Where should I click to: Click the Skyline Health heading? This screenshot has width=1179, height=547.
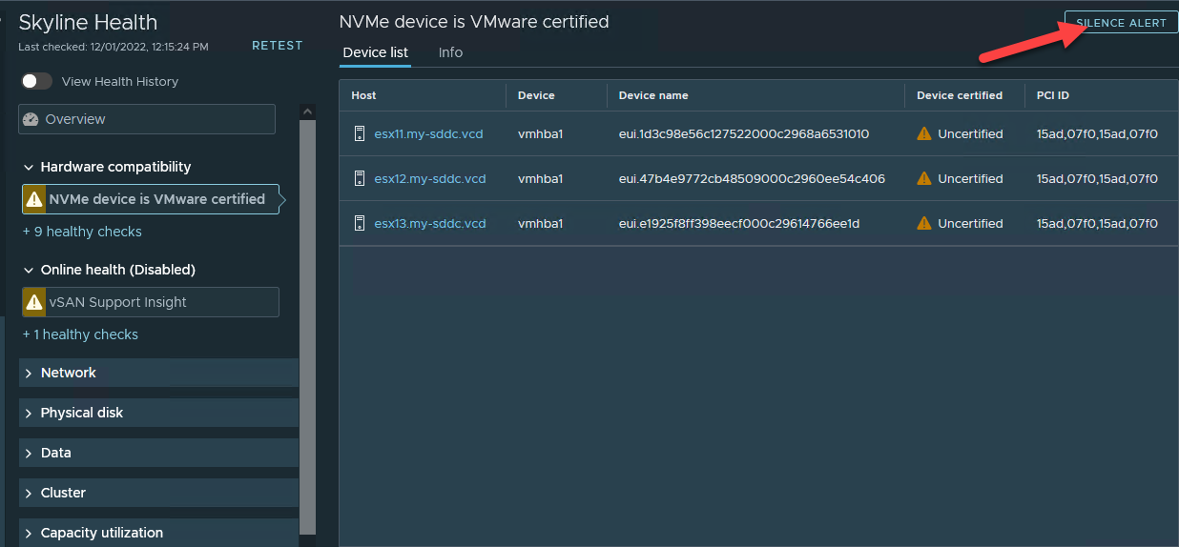pos(88,23)
